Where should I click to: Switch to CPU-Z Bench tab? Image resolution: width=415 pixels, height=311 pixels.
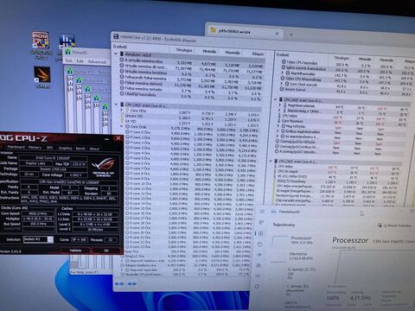[80, 149]
